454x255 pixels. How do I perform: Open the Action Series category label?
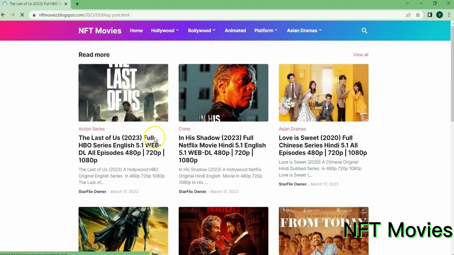(92, 129)
